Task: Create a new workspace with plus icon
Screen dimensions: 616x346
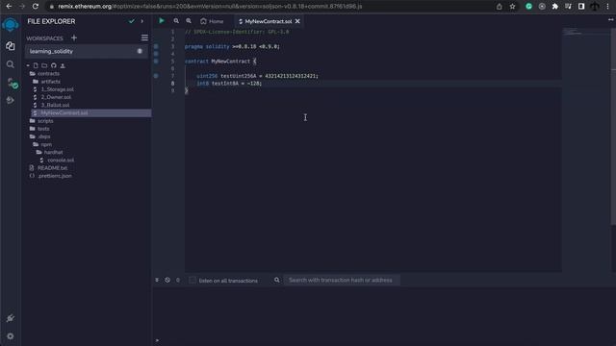Action: click(74, 38)
